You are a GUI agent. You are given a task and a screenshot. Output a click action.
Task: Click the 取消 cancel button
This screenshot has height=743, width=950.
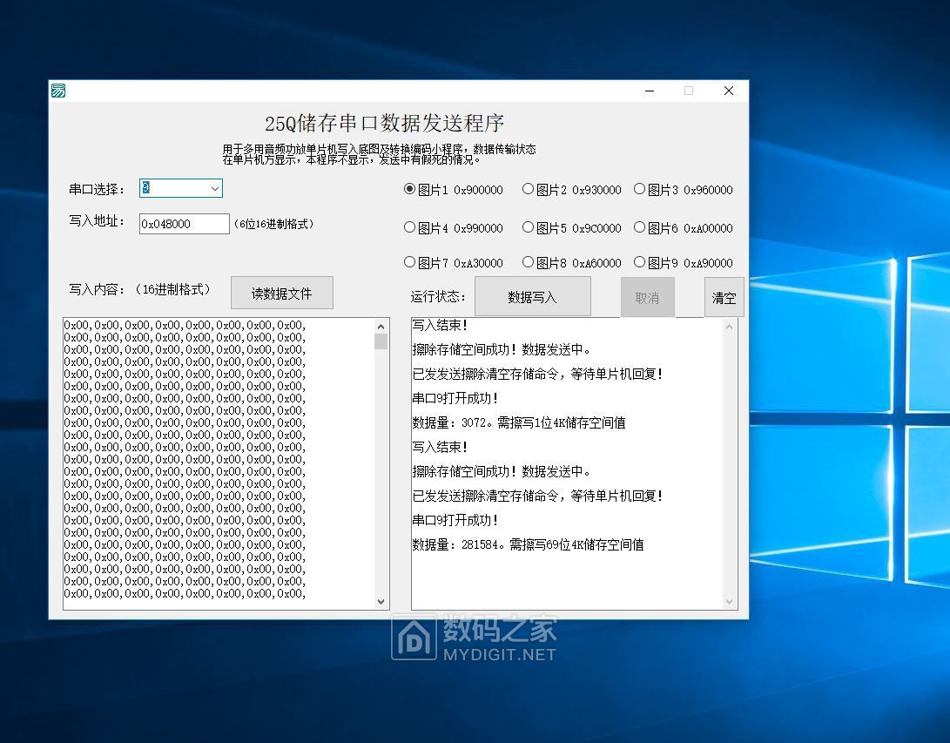click(x=647, y=297)
